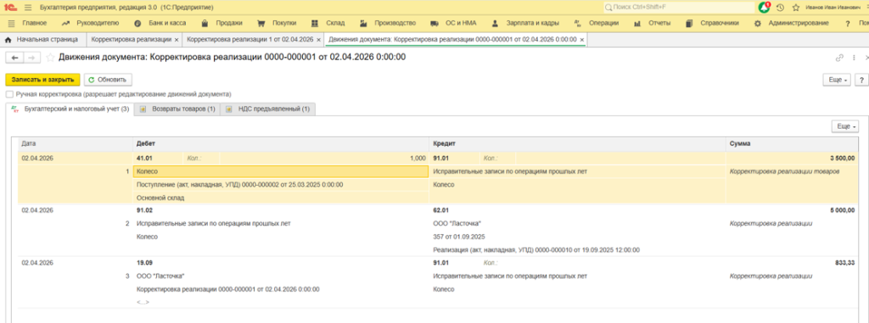Click the home icon on Начальная страница
869x323 pixels.
coord(8,40)
